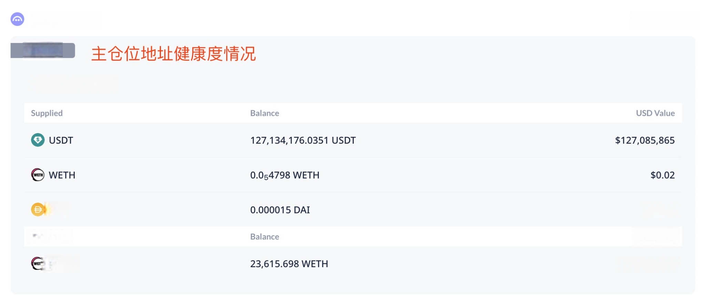Click the USDT token icon
The height and width of the screenshot is (303, 706).
[38, 140]
